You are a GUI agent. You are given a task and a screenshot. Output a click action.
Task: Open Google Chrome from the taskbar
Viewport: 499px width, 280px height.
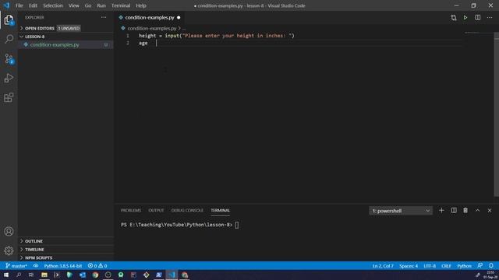pos(95,275)
